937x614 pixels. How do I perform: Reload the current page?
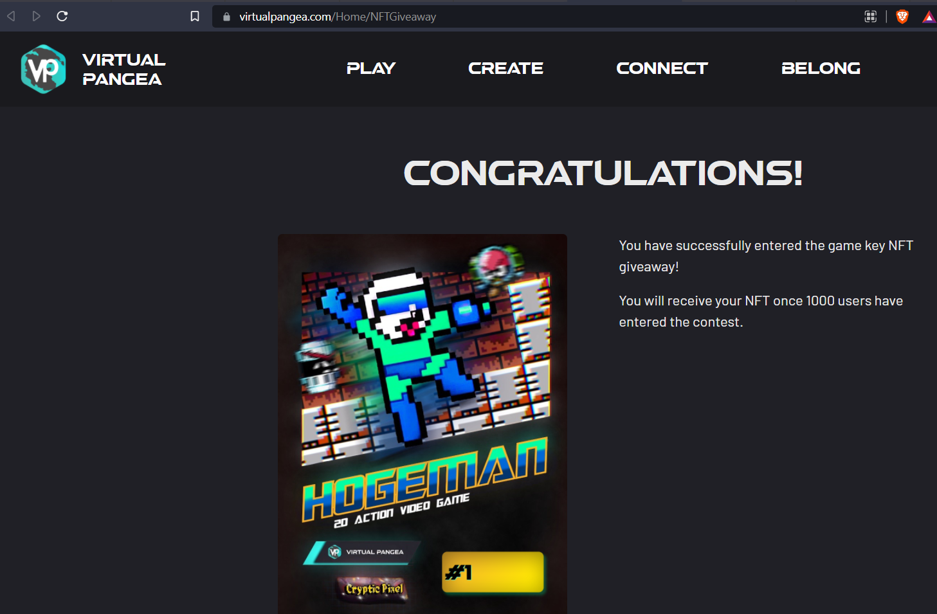[62, 16]
